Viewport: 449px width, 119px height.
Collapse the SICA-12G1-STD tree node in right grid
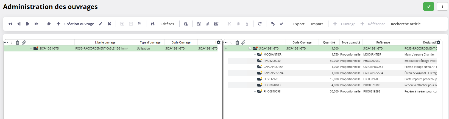coord(250,48)
